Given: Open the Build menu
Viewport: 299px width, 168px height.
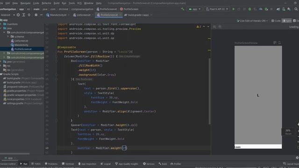Looking at the screenshot, I should 57,3.
